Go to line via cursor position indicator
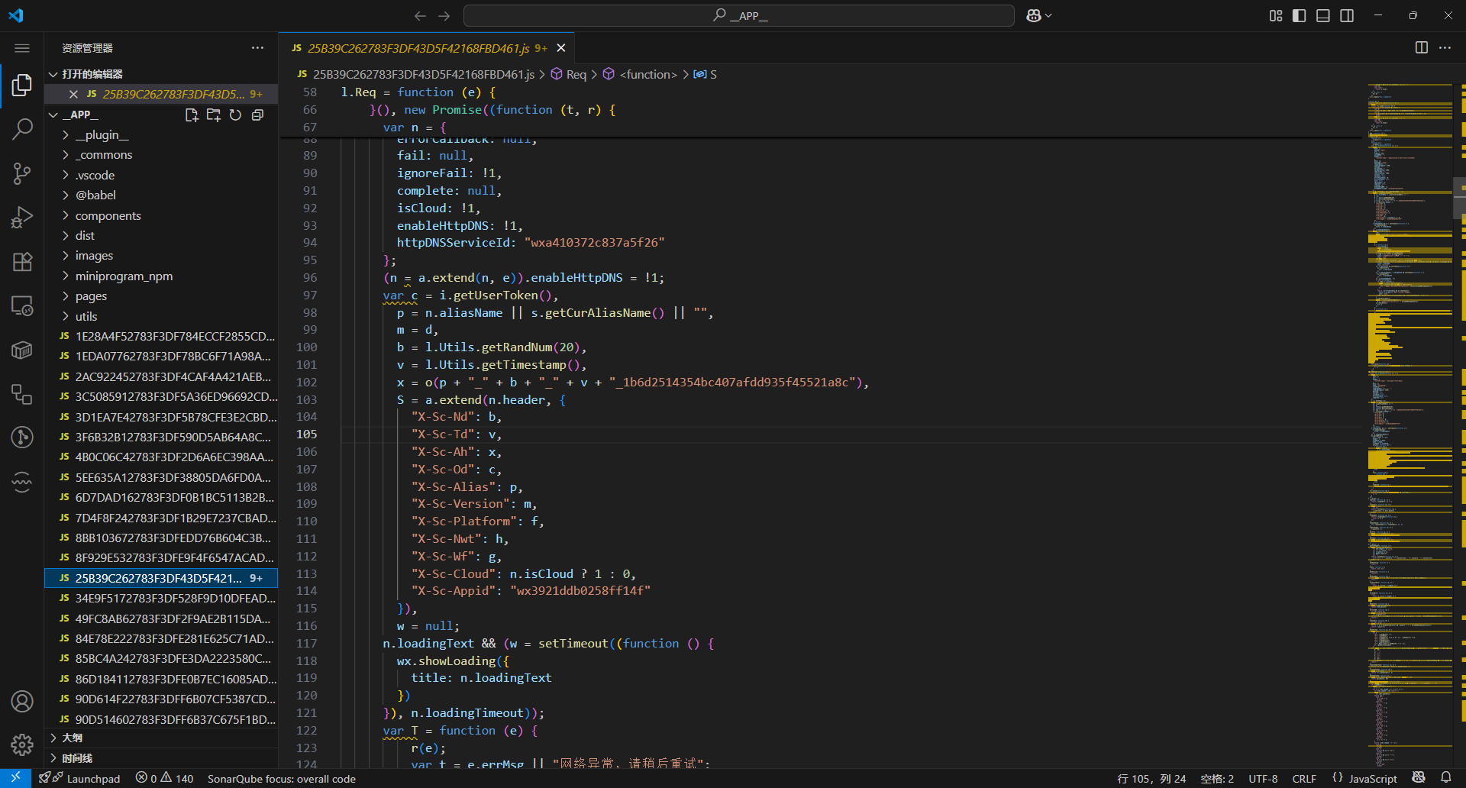1466x788 pixels. (x=1151, y=778)
